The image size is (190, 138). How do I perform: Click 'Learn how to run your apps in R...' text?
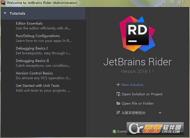(44, 41)
